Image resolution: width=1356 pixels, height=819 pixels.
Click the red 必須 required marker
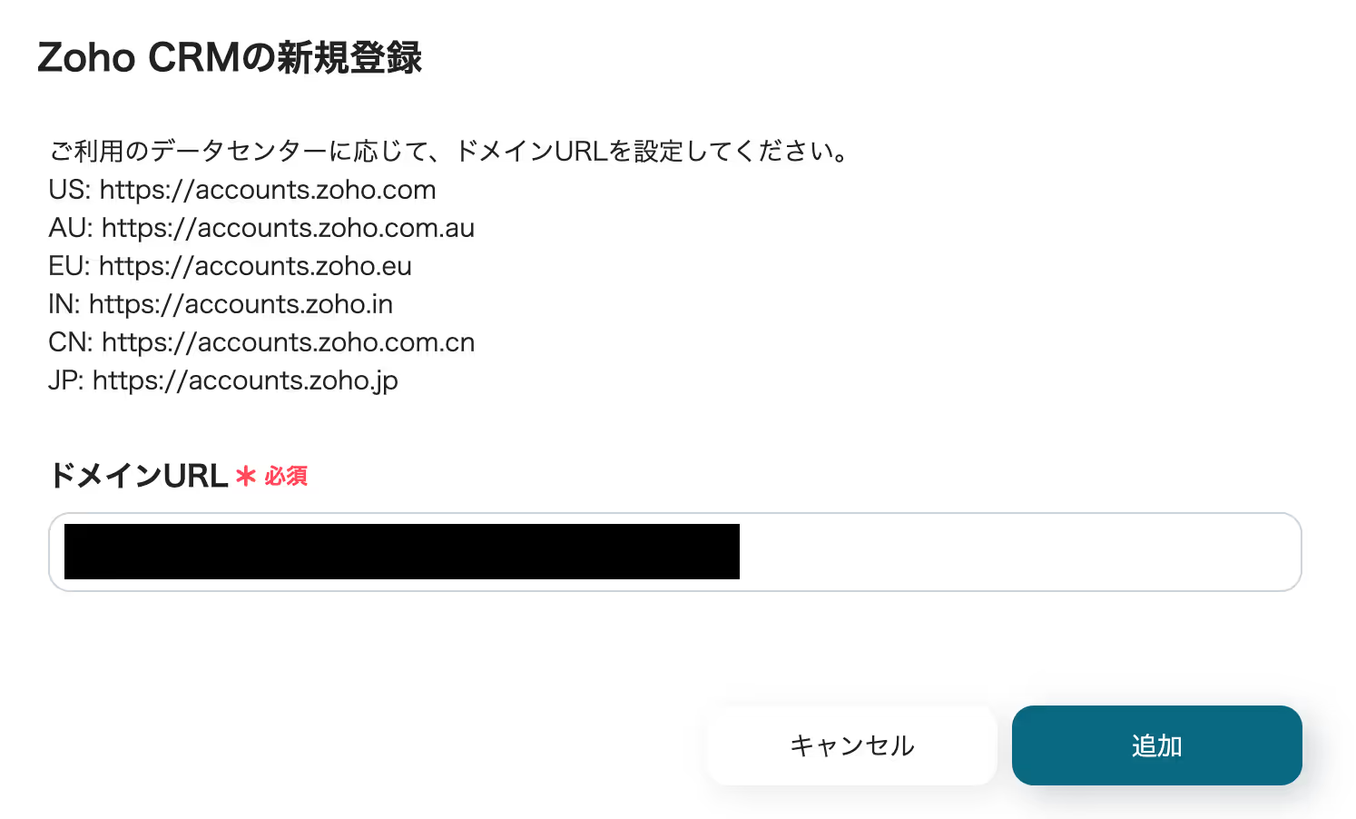tap(286, 476)
